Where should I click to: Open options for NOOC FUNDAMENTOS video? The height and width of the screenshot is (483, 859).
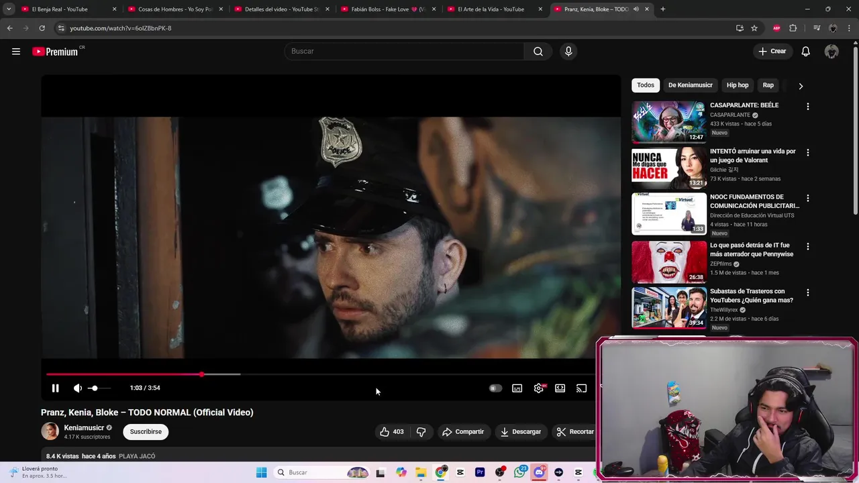click(x=808, y=199)
